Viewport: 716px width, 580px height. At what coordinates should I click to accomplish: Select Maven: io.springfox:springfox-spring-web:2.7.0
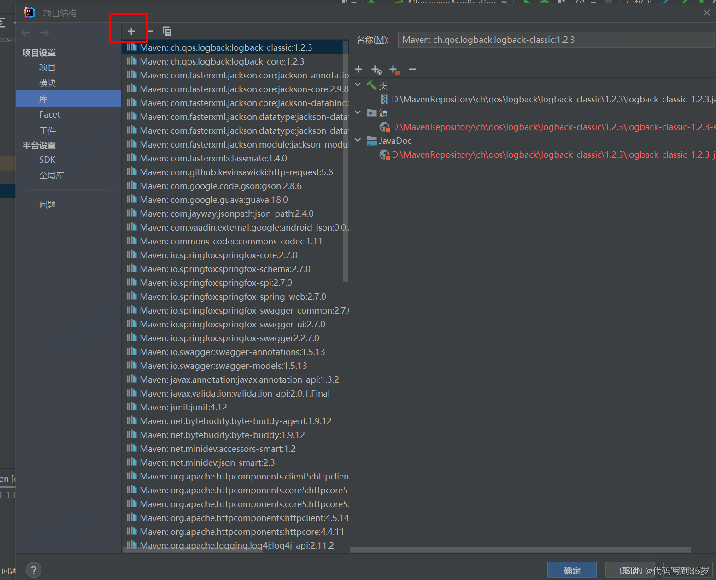pos(235,296)
